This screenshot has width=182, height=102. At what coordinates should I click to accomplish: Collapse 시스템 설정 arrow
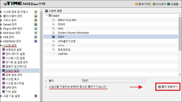click(x=1, y=46)
